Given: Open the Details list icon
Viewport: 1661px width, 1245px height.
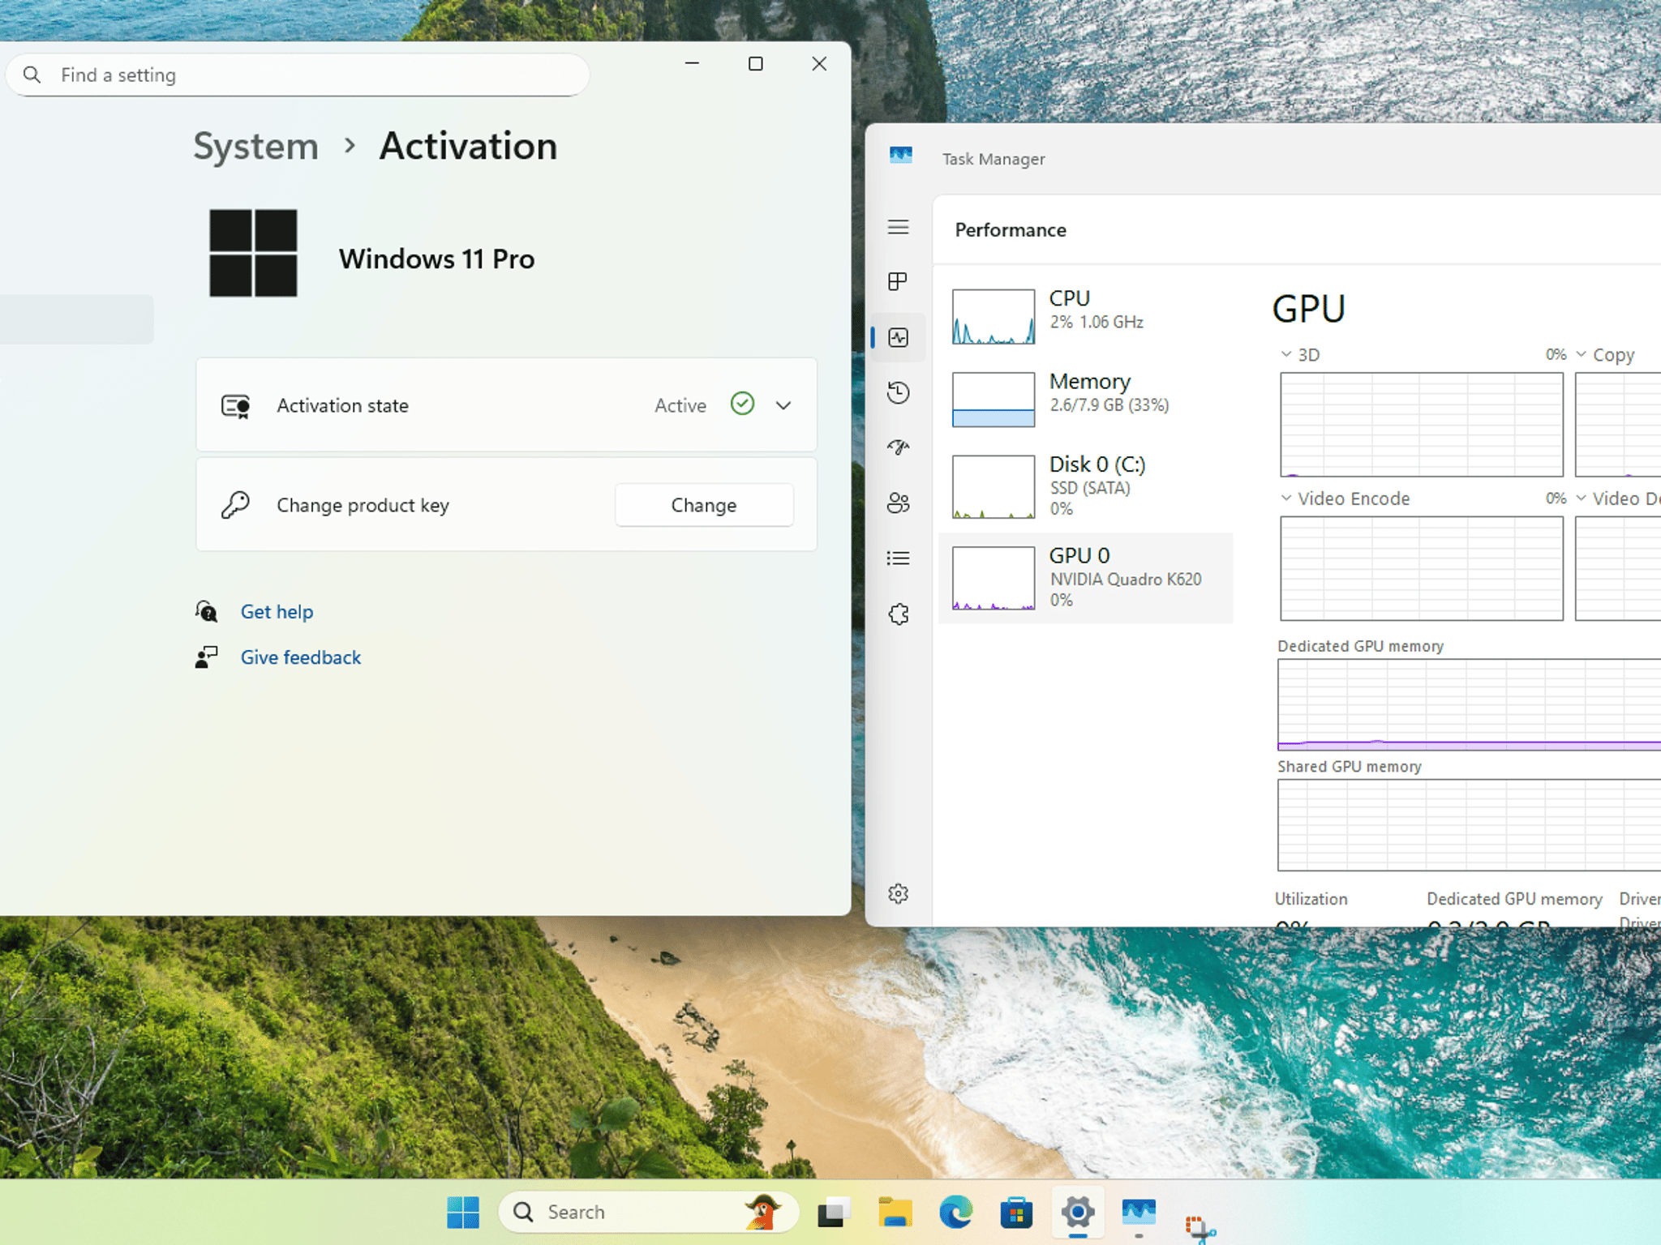Looking at the screenshot, I should [x=898, y=558].
